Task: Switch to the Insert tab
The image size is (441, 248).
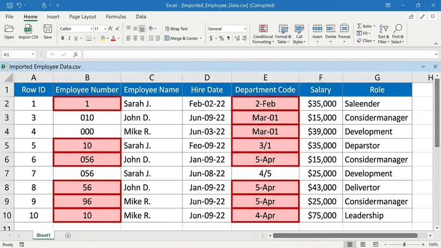Action: (x=53, y=17)
